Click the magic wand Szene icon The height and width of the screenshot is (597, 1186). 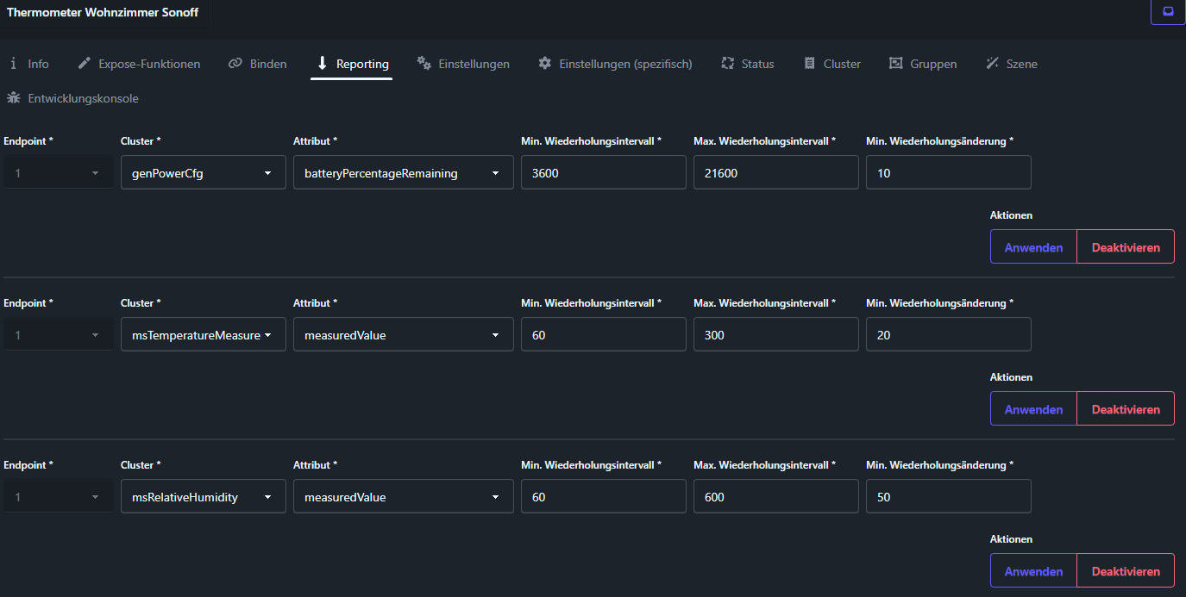(992, 64)
